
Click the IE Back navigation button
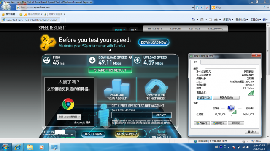(x=3, y=8)
